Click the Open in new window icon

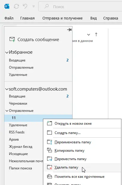49,123
